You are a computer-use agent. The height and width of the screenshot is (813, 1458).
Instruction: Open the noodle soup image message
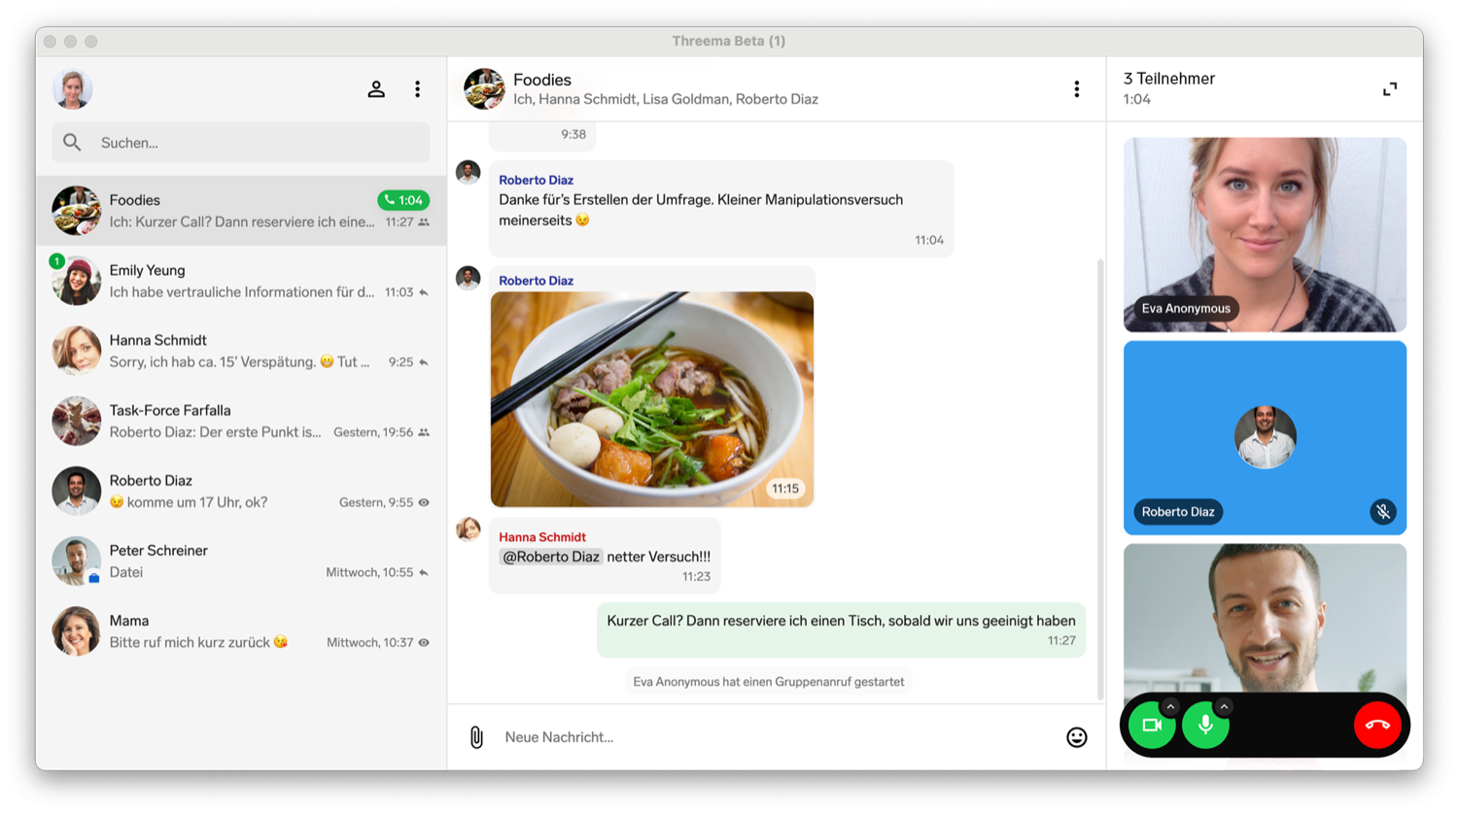click(652, 399)
